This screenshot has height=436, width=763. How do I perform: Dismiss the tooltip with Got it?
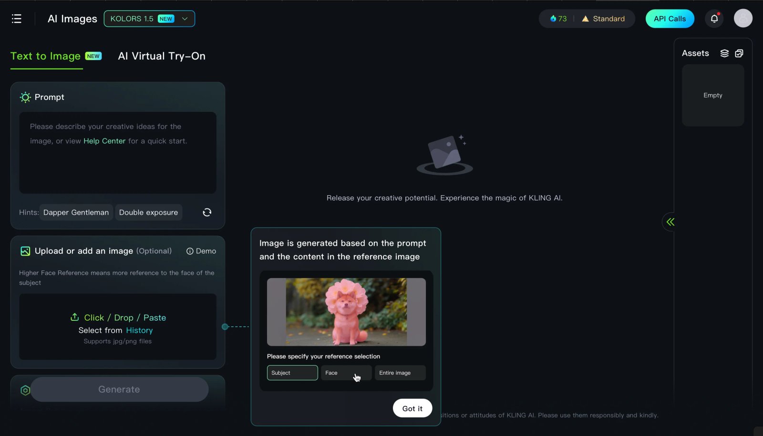point(412,408)
